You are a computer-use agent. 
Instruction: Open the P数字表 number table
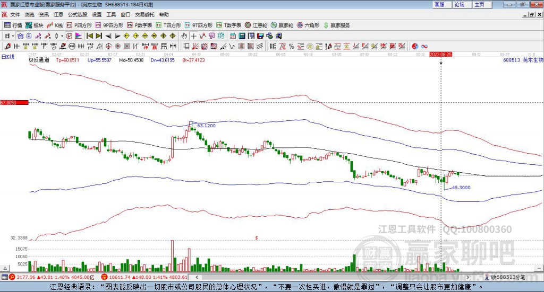140,25
